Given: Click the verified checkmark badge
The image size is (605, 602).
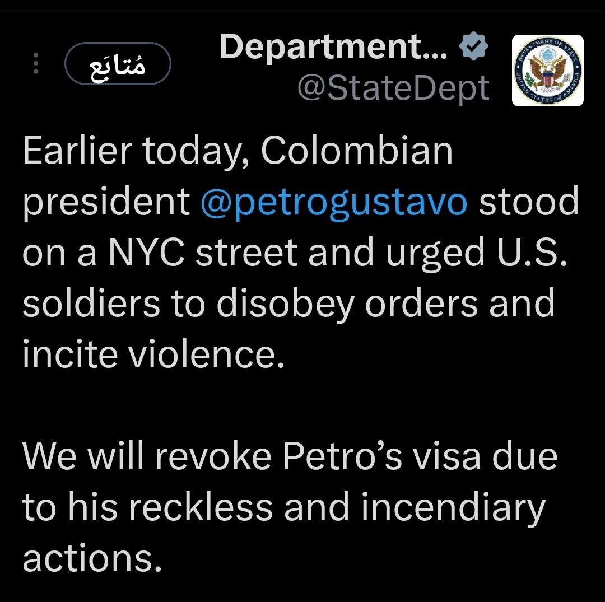Looking at the screenshot, I should (474, 48).
